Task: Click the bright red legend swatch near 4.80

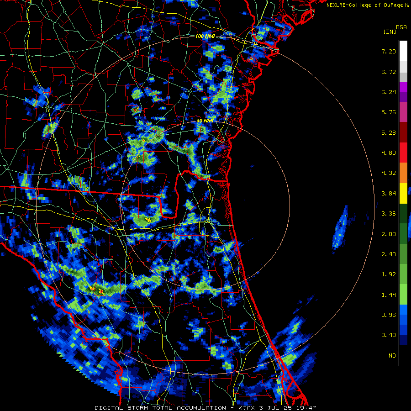Action: pos(403,153)
